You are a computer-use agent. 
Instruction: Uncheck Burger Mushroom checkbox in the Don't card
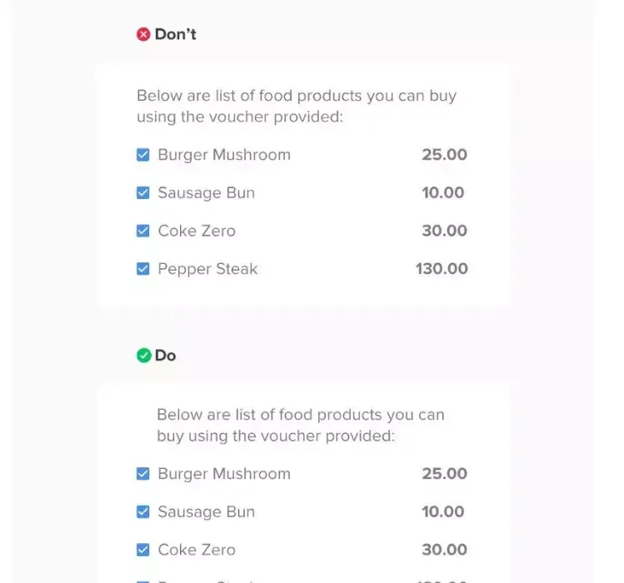click(x=143, y=155)
